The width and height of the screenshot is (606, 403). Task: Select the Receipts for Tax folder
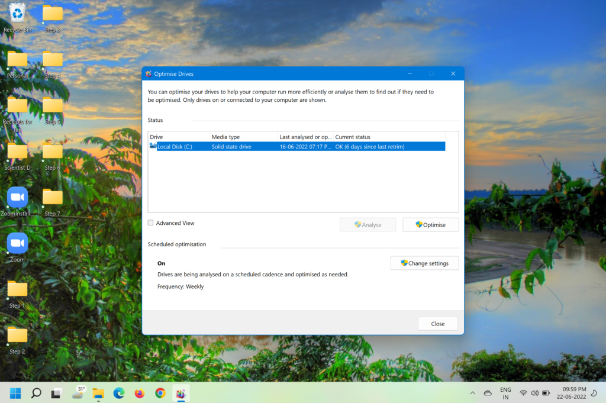click(17, 114)
